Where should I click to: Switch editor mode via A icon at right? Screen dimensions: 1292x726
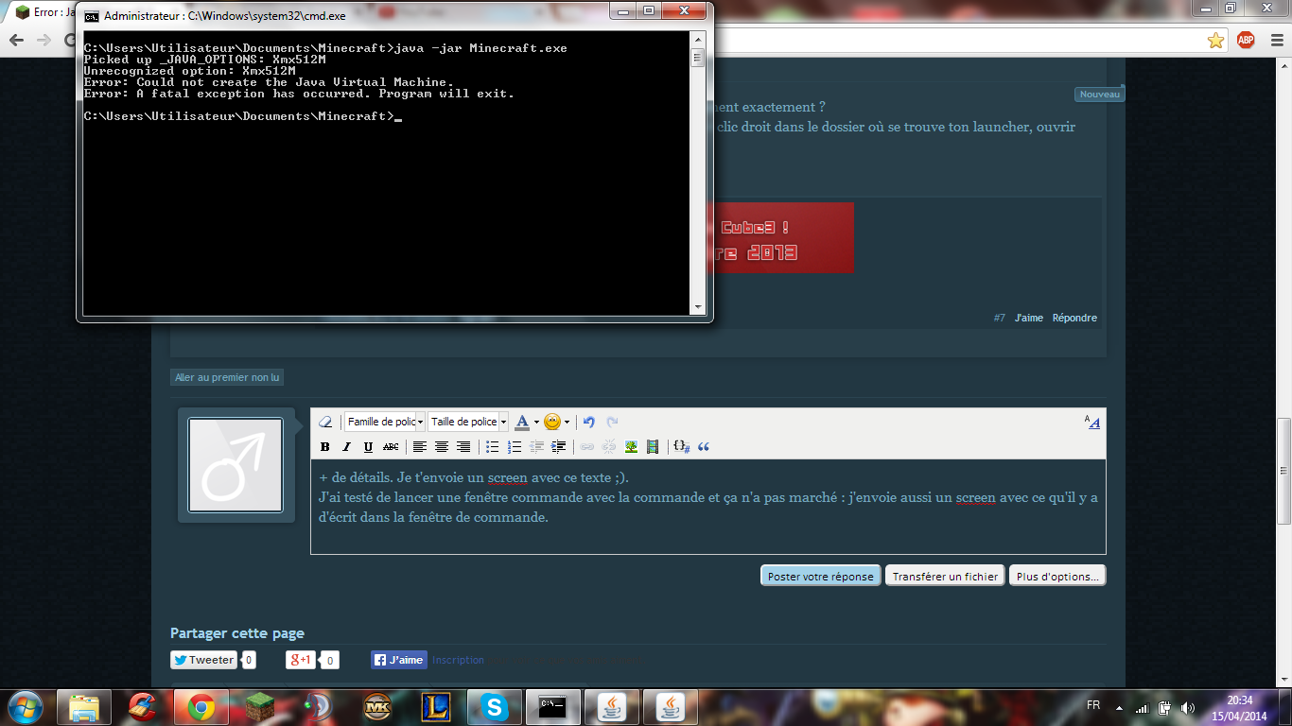[x=1092, y=423]
